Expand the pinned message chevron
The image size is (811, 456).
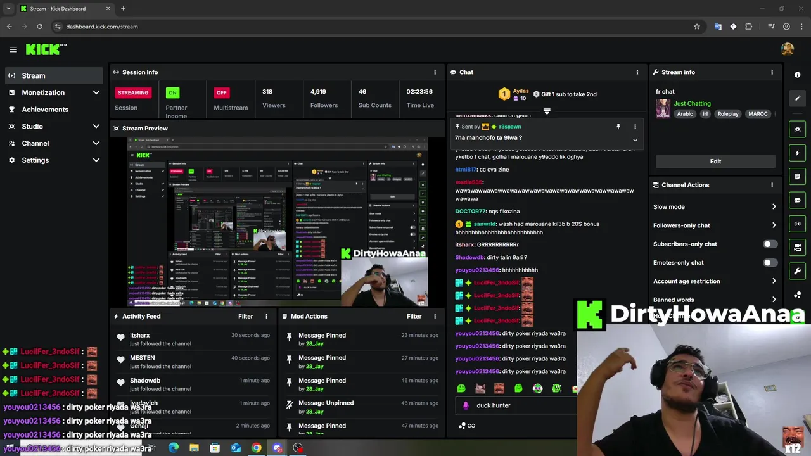[x=635, y=140]
